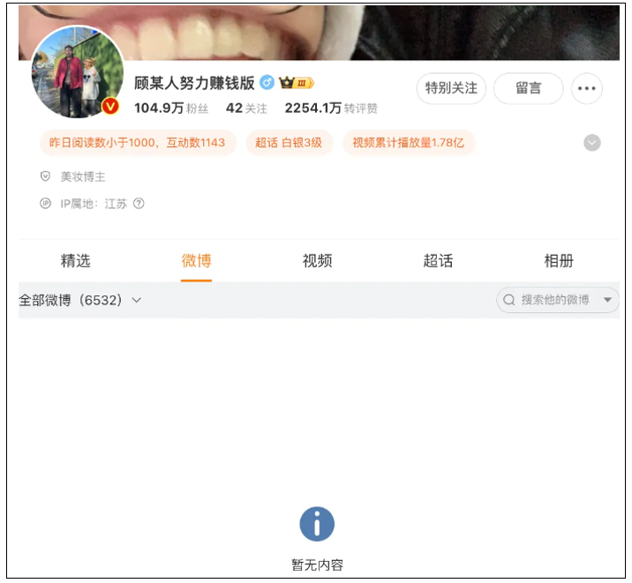The image size is (632, 583).
Task: Switch to the 精选 tab
Action: (75, 261)
